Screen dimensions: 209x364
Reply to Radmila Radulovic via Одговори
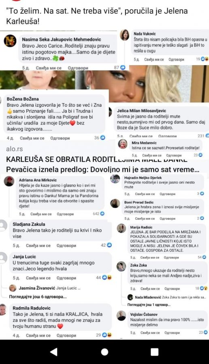coord(66,335)
